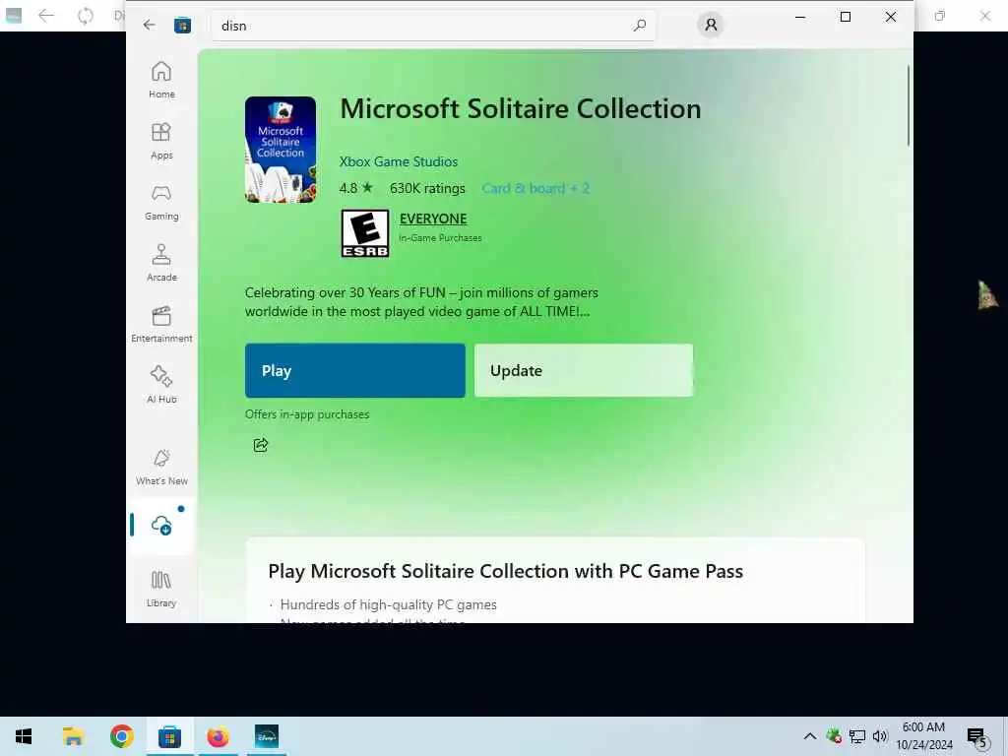The image size is (1008, 756).
Task: Click the 4.8 star rating
Action: click(x=355, y=188)
